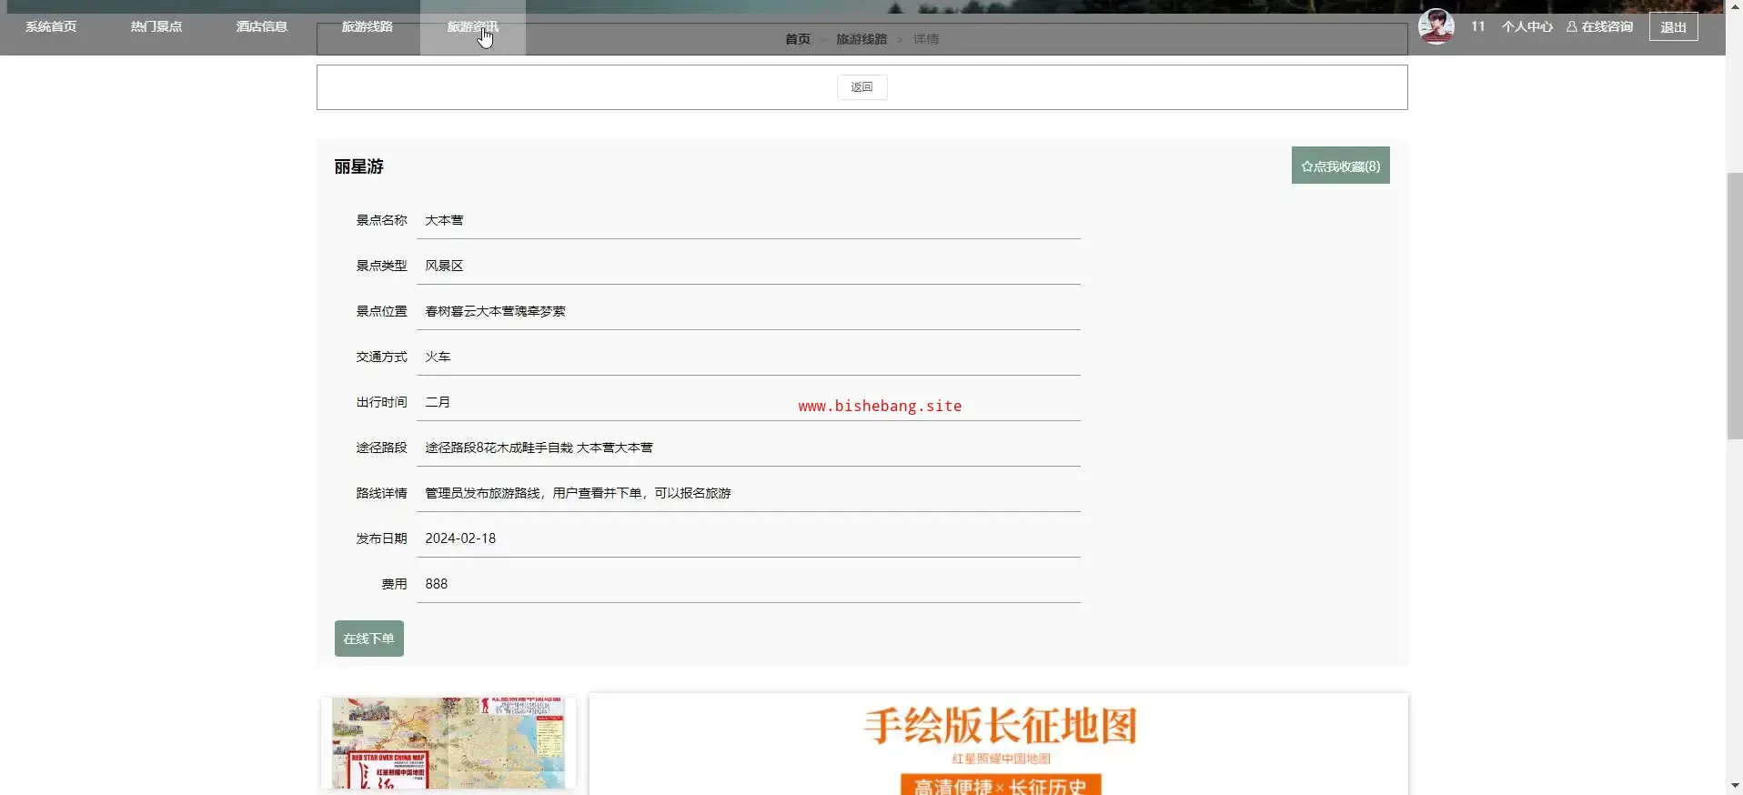The height and width of the screenshot is (795, 1743).
Task: Click the username 11 in header
Action: click(x=1477, y=27)
